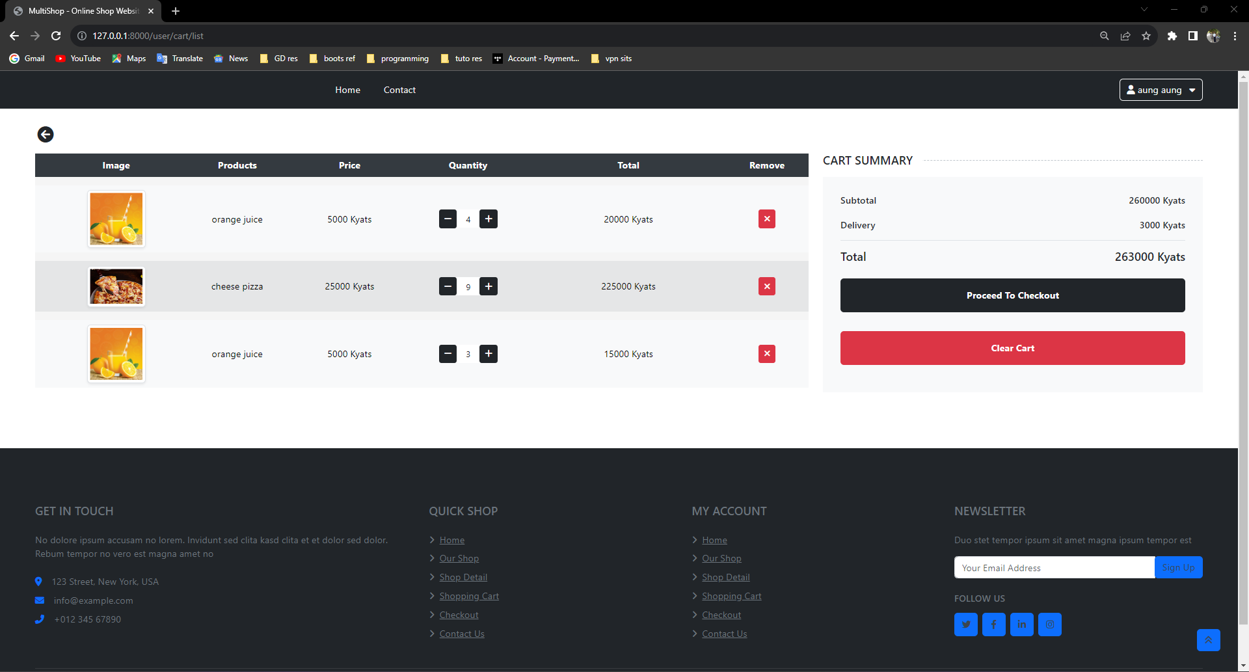Increase the last orange juice quantity

point(489,354)
